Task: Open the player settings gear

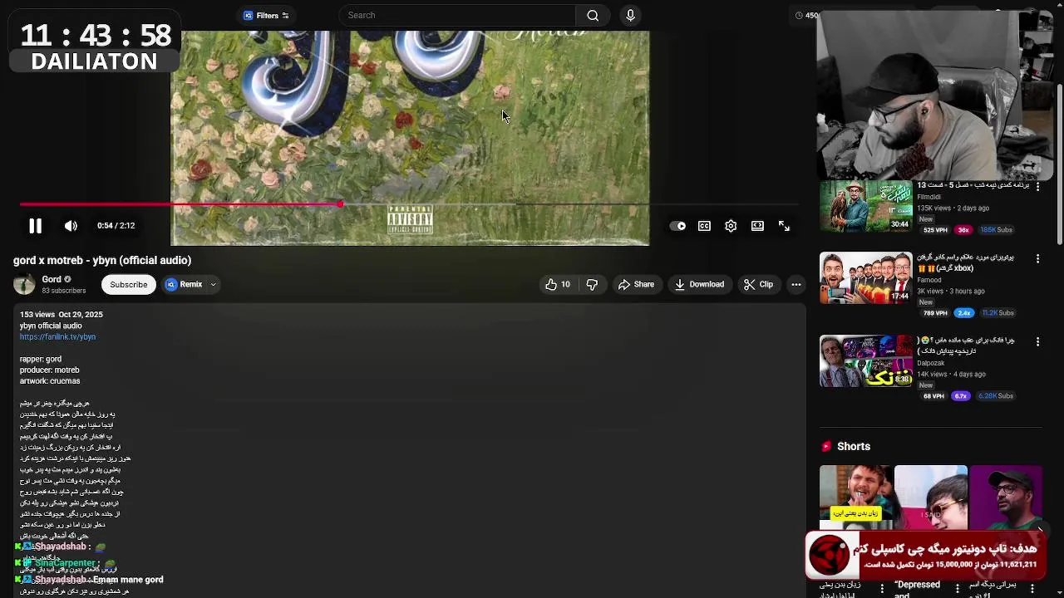Action: tap(731, 226)
